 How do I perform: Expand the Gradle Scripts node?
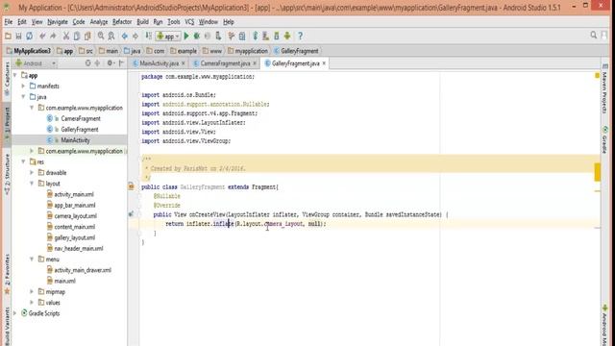[15, 313]
